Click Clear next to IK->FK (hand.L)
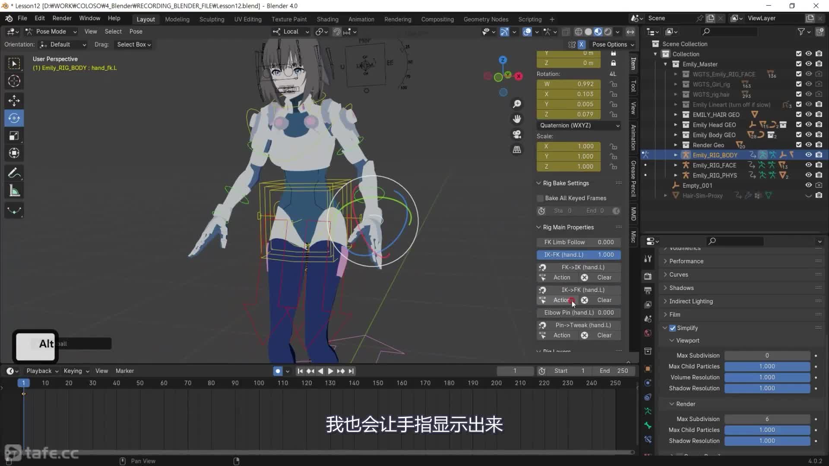Viewport: 829px width, 466px height. pos(604,300)
